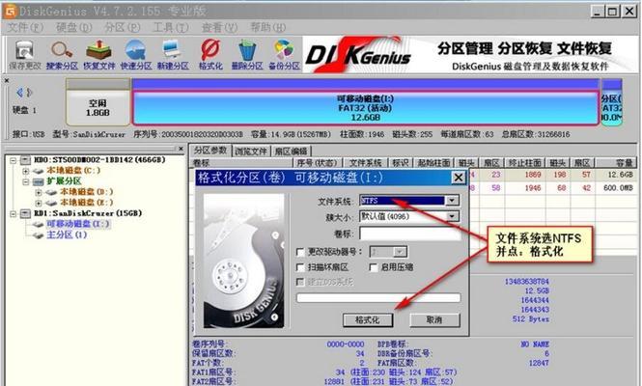Click the 600.0MB capacity table cell
Viewport: 642px width, 386px height.
coord(618,188)
